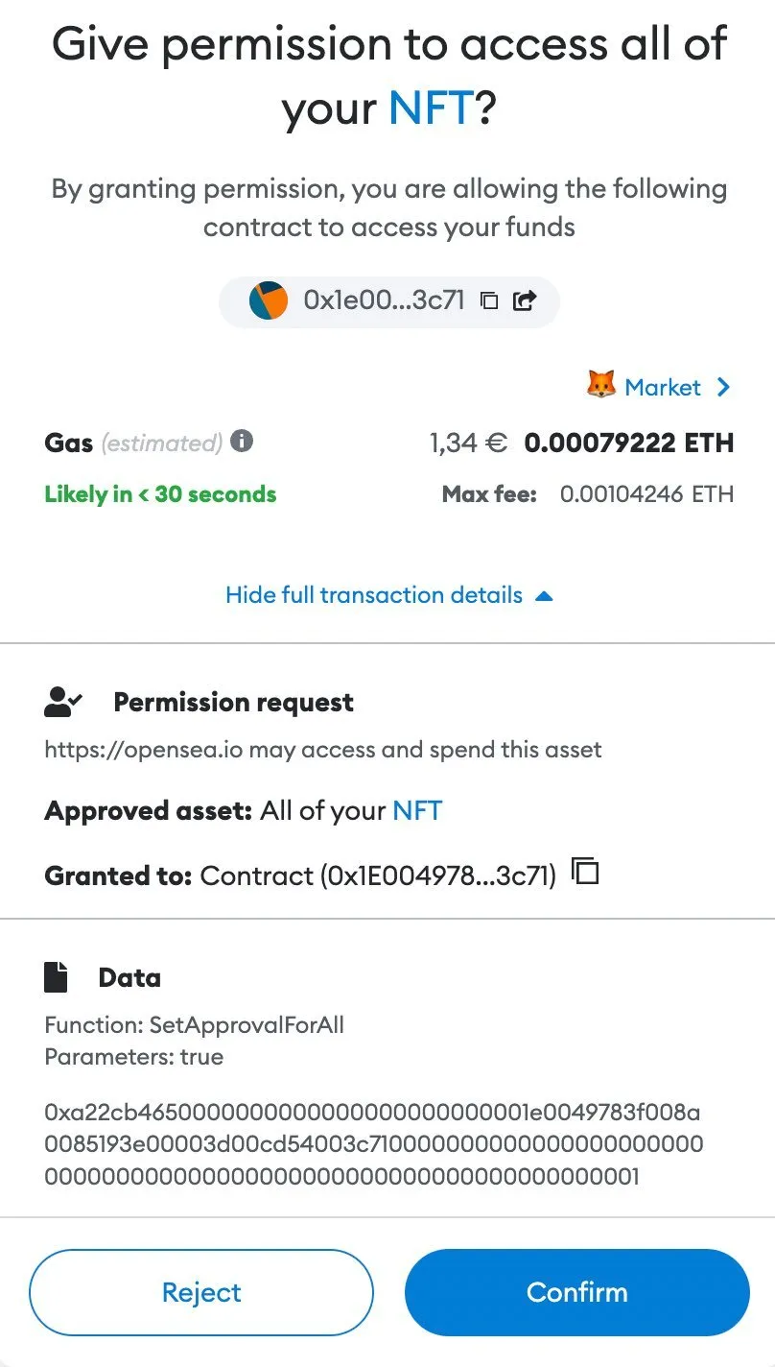Reject the permission request
The height and width of the screenshot is (1367, 775).
[201, 1292]
